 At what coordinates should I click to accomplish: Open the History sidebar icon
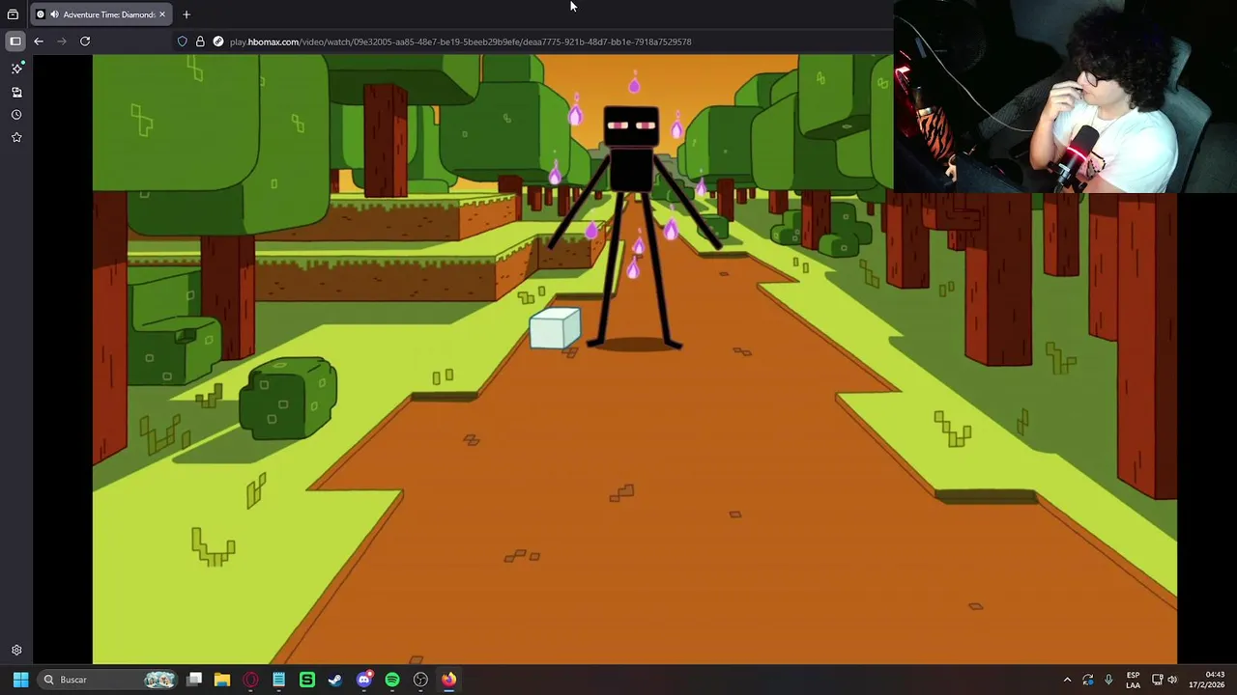(x=16, y=115)
